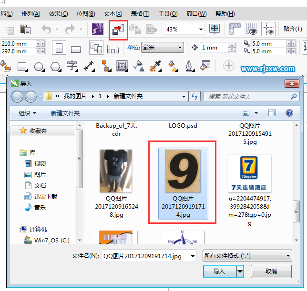Viewport: 307px width, 291px height.
Task: Open the 工具(O) menu
Action: [168, 14]
